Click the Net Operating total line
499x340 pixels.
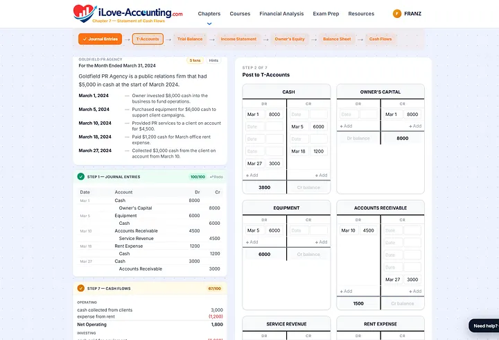click(x=150, y=324)
